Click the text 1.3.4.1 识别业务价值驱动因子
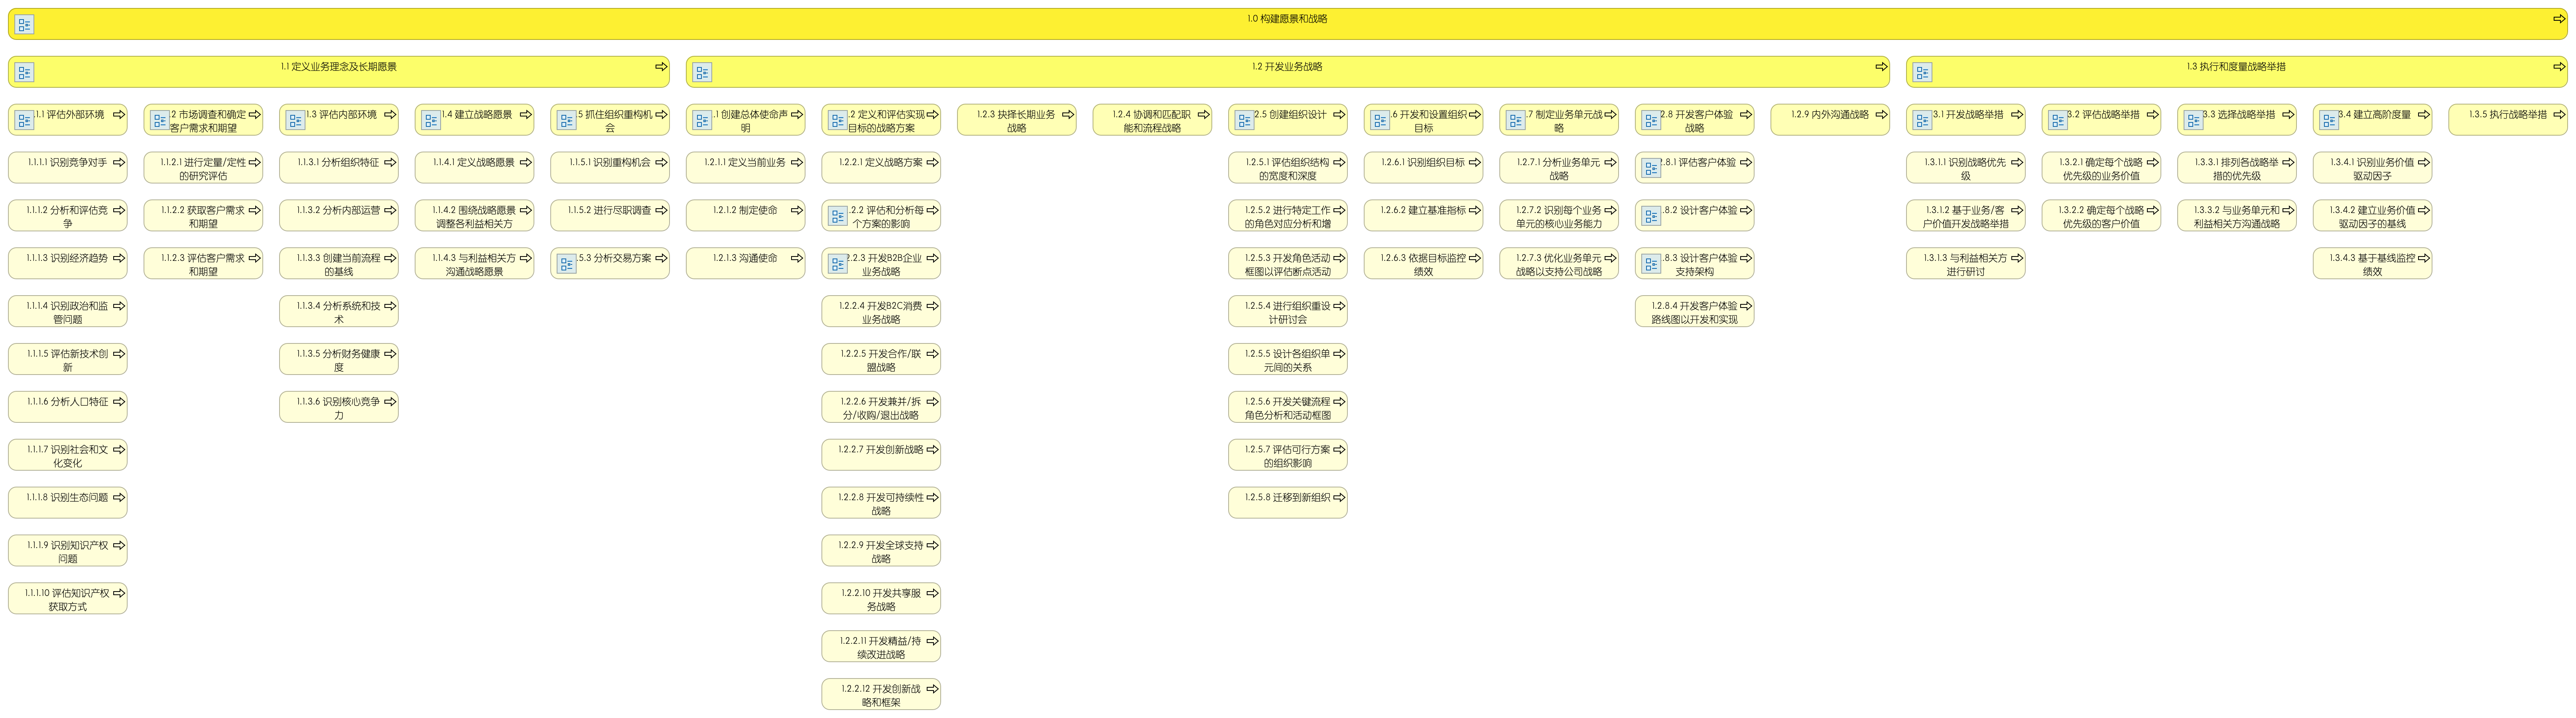The image size is (2576, 718). pos(2372,169)
